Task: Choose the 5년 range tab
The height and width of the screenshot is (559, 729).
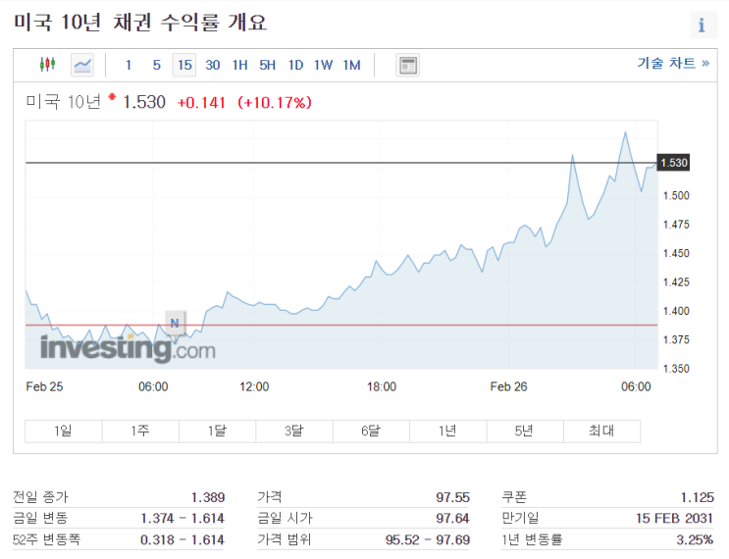Action: click(x=525, y=431)
